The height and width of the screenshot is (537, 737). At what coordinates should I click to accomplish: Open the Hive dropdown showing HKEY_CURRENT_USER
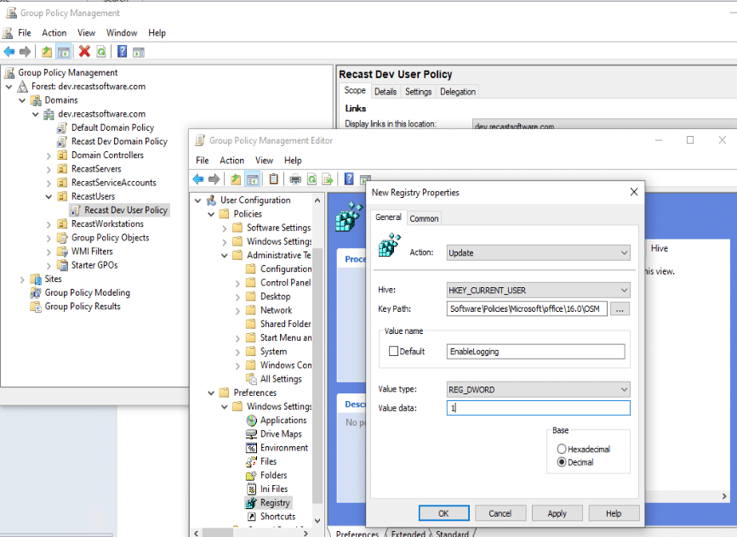538,289
